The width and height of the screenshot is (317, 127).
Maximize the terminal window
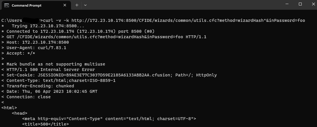tap(300, 4)
